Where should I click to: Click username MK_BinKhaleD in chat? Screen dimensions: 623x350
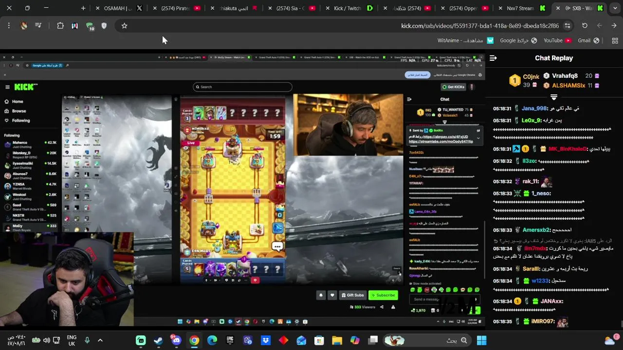(x=568, y=149)
